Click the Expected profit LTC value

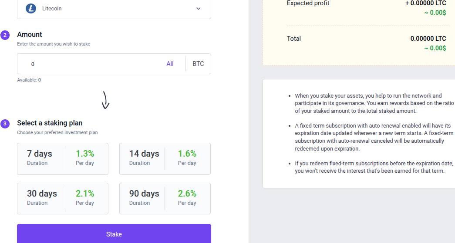pyautogui.click(x=425, y=3)
